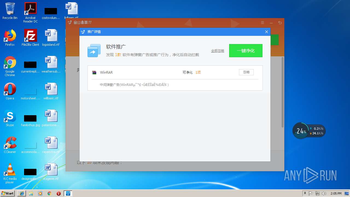Open Internet Explorer from the taskbar
Screen dimensions: 350x197
pyautogui.click(x=22, y=193)
